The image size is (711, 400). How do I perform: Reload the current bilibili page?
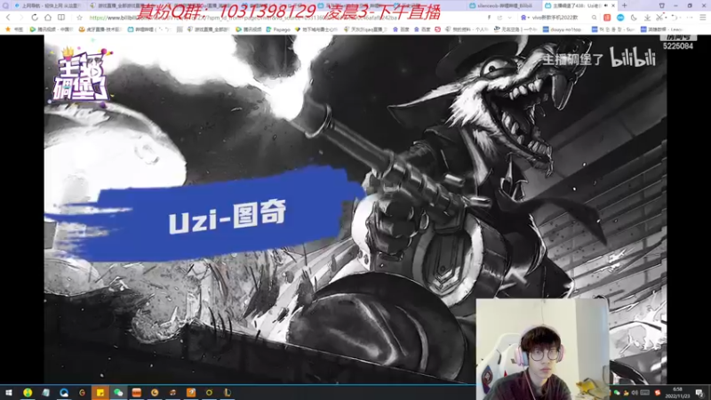coord(35,17)
